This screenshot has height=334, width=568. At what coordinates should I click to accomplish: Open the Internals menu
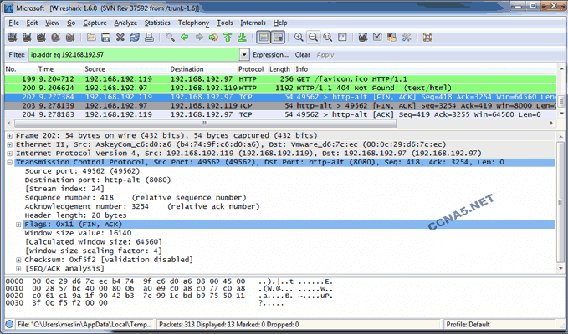253,23
